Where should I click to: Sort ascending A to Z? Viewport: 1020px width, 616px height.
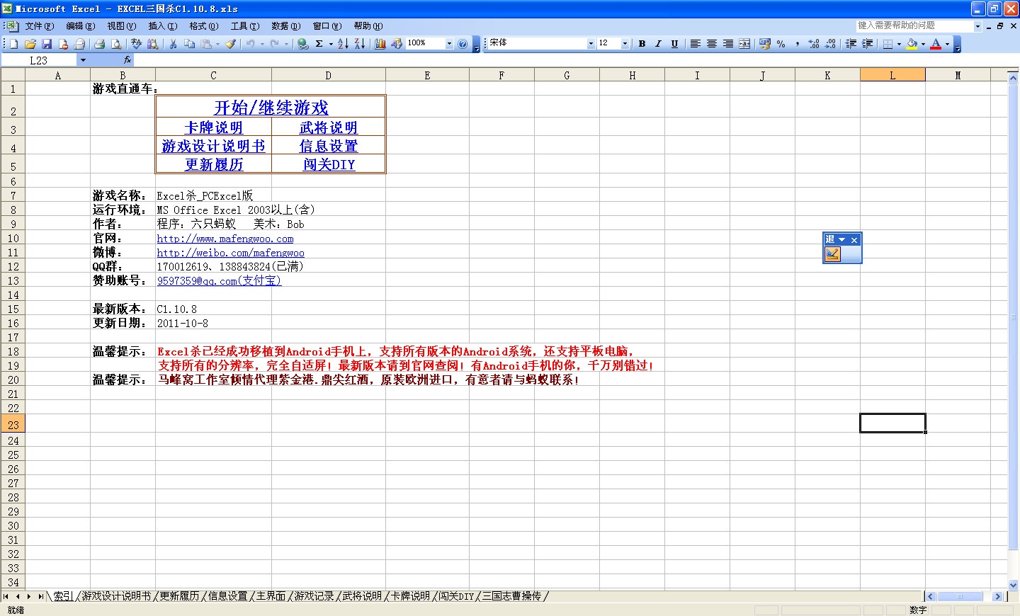pos(343,44)
